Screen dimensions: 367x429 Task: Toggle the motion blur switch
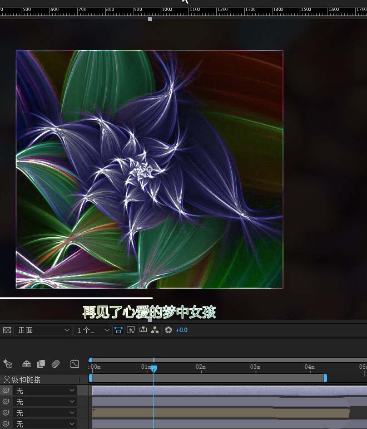[x=56, y=364]
